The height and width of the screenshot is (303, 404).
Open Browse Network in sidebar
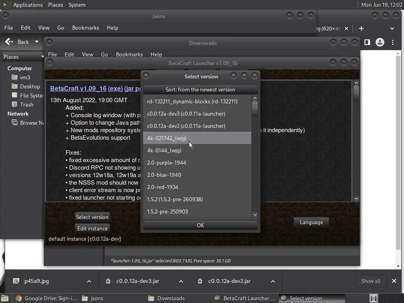tap(27, 123)
